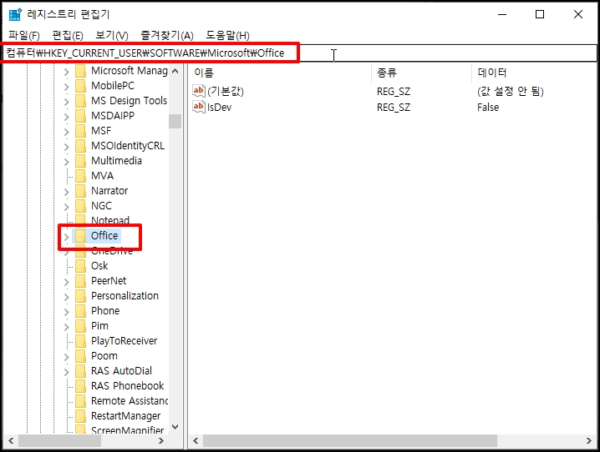600x452 pixels.
Task: Select the MSOIdentityCRL folder icon
Action: (80, 146)
